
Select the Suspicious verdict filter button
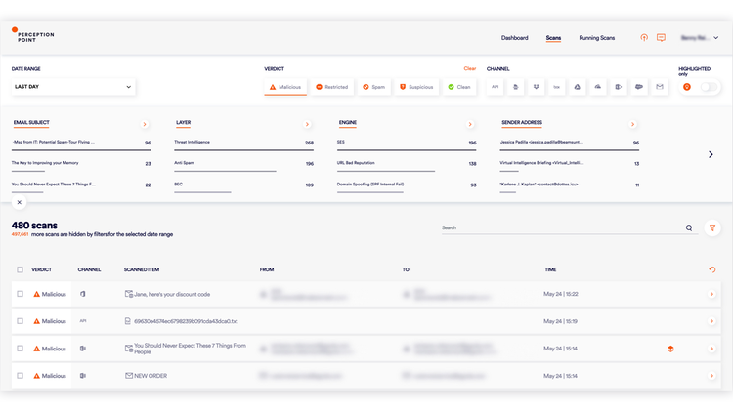click(417, 87)
